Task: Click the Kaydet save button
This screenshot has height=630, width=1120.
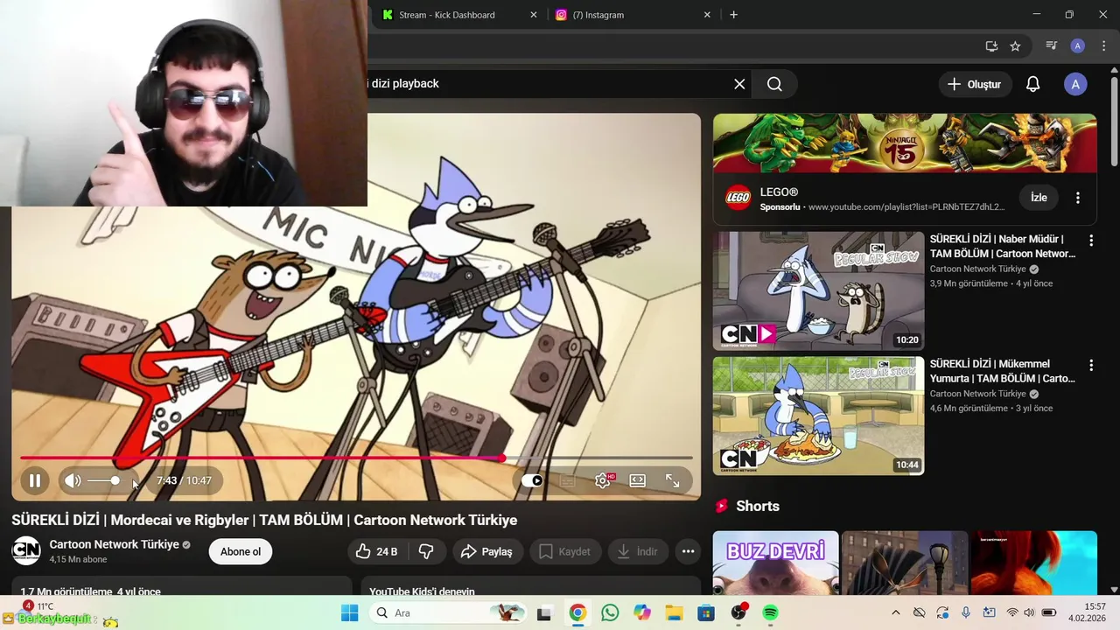Action: click(565, 551)
